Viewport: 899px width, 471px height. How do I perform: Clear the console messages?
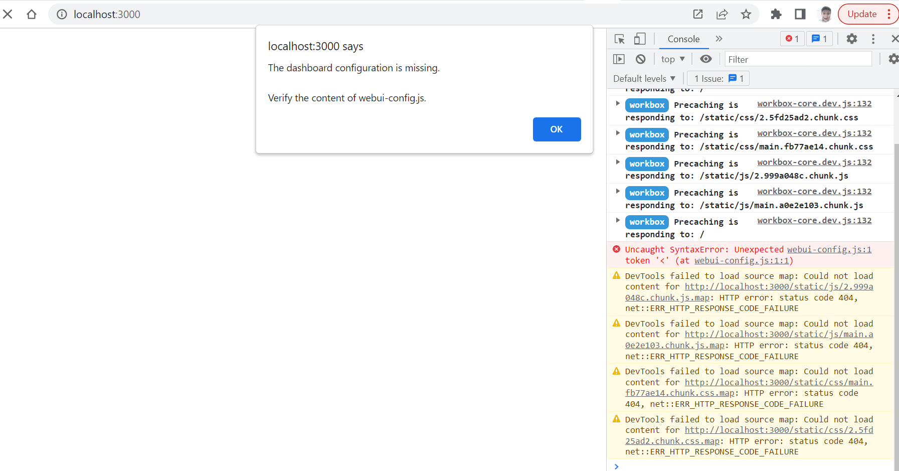pyautogui.click(x=640, y=59)
